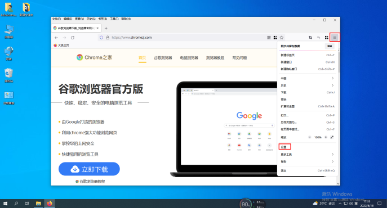Click the four-square grid icon in address bar

(275, 38)
